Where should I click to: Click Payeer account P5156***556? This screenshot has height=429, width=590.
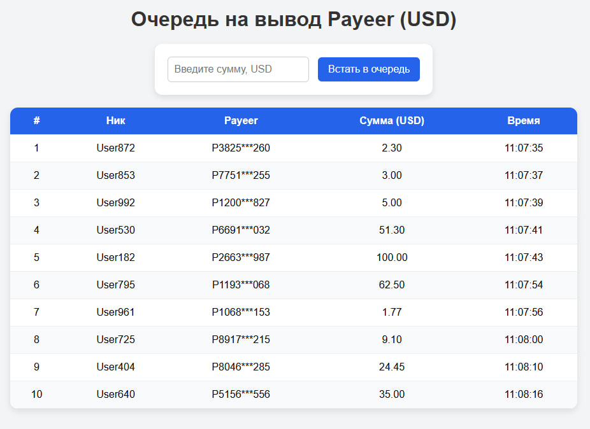(x=241, y=394)
